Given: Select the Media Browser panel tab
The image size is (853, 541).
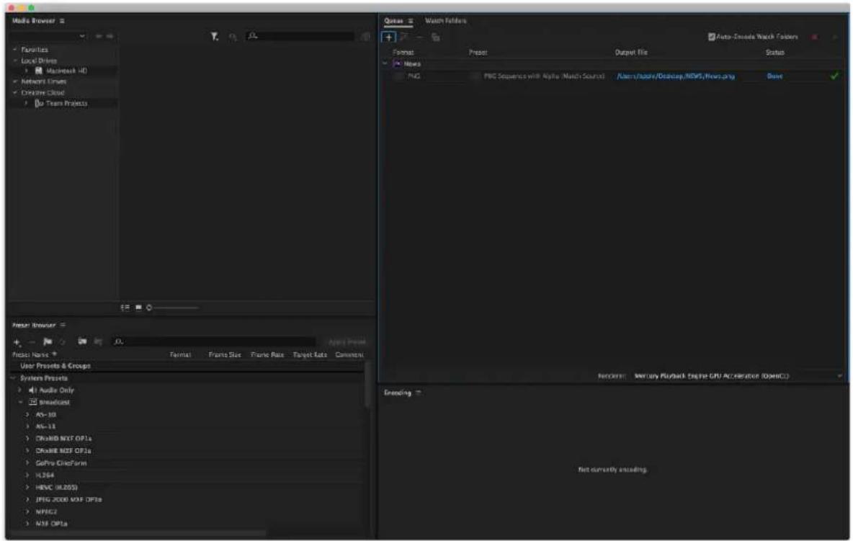Looking at the screenshot, I should coord(34,21).
